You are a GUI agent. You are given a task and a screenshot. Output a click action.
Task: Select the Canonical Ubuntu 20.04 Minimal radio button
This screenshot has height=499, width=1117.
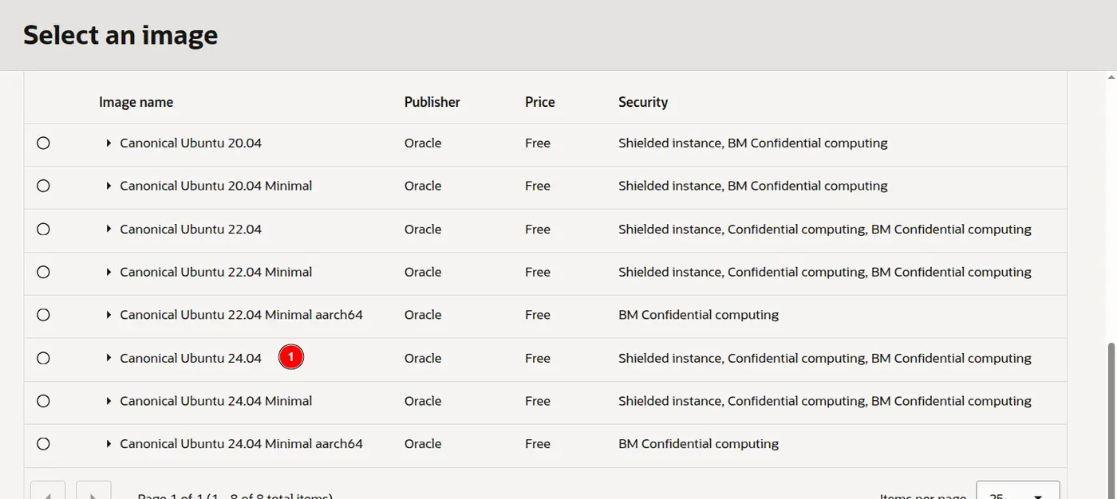click(43, 186)
